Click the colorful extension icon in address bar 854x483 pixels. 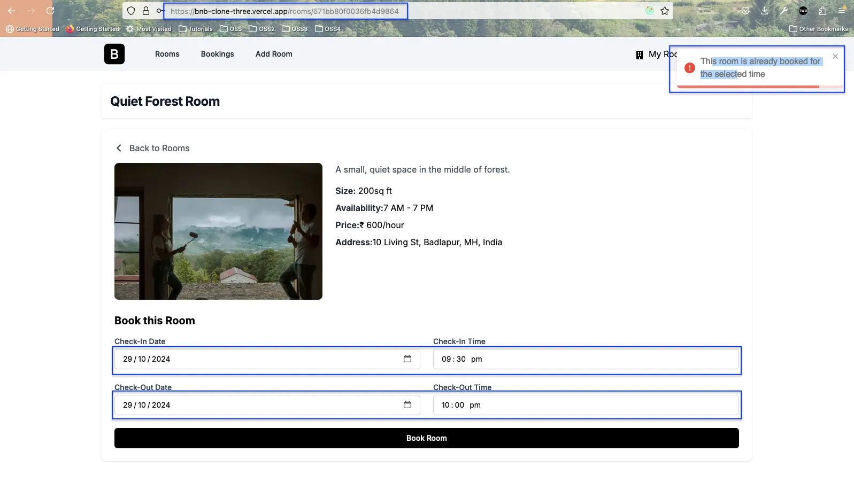click(649, 11)
